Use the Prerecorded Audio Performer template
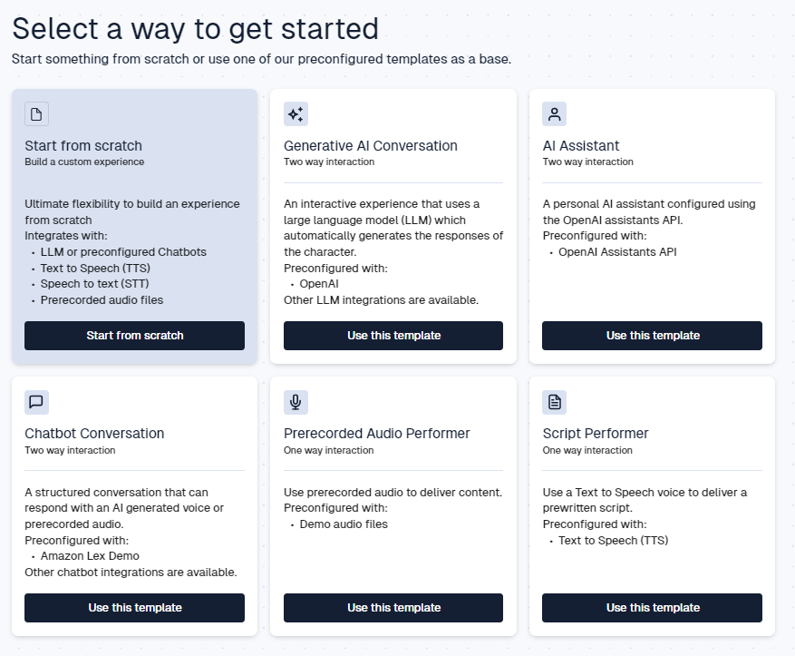Screen dimensions: 795x656 (393, 608)
